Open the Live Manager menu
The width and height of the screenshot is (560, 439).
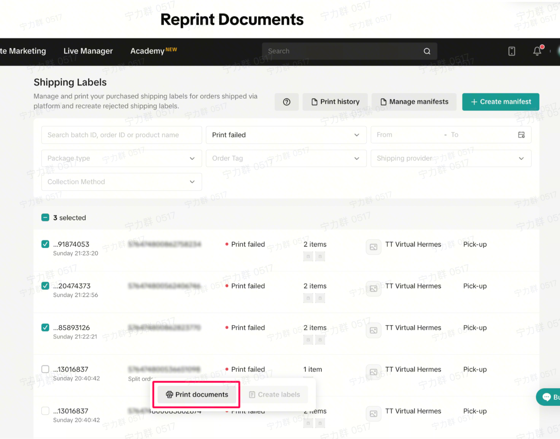tap(88, 51)
